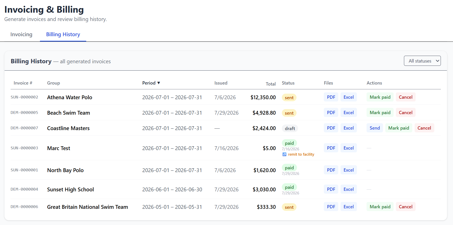Mark Coastline Masters invoice as paid
Viewport: 453px width, 225px height.
point(399,128)
